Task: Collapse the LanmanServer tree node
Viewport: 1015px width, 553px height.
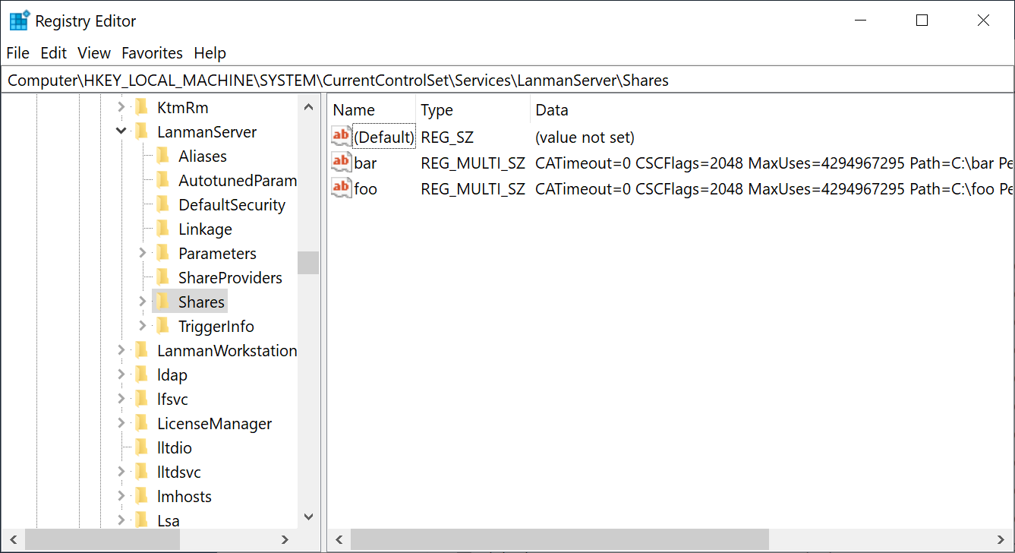Action: pos(121,131)
